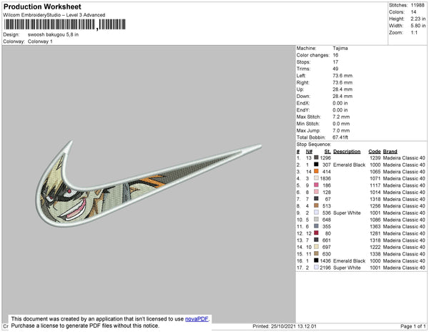This screenshot has width=429, height=332.
Task: Select the design name 'swoosh bakugou 5,8 in'
Action: click(x=53, y=35)
